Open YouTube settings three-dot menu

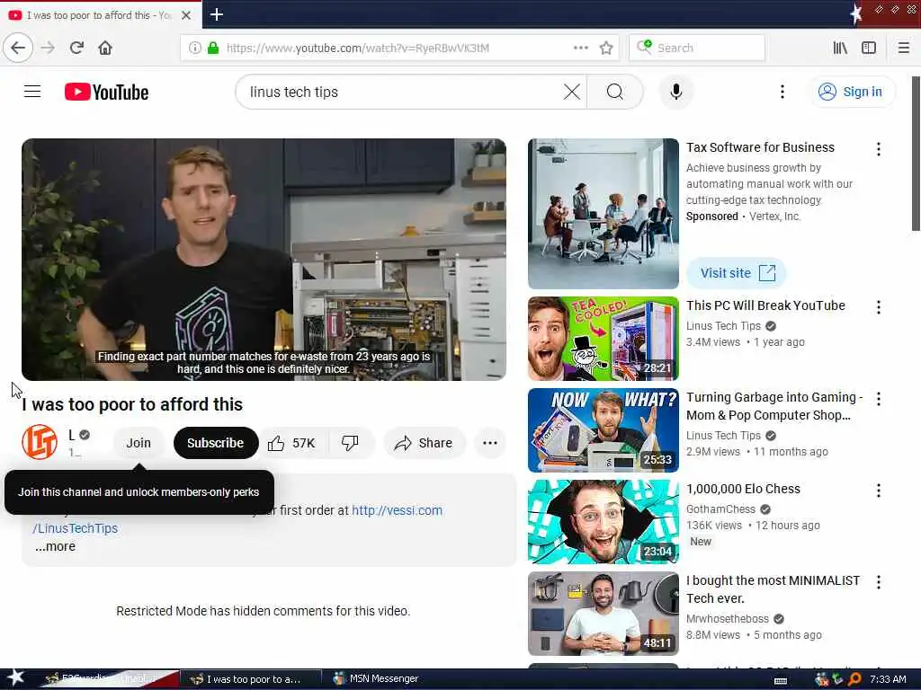(782, 92)
